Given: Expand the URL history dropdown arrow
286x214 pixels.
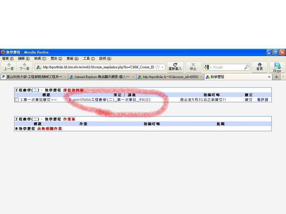Looking at the screenshot, I should point(162,67).
